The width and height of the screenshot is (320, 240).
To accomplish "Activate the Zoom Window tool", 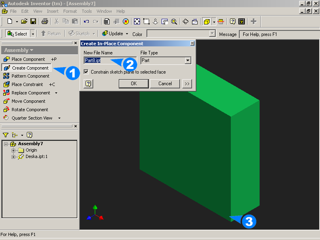I will click(146, 21).
